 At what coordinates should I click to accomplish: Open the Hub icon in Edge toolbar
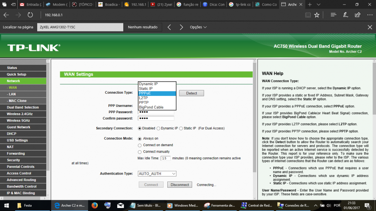(x=333, y=15)
